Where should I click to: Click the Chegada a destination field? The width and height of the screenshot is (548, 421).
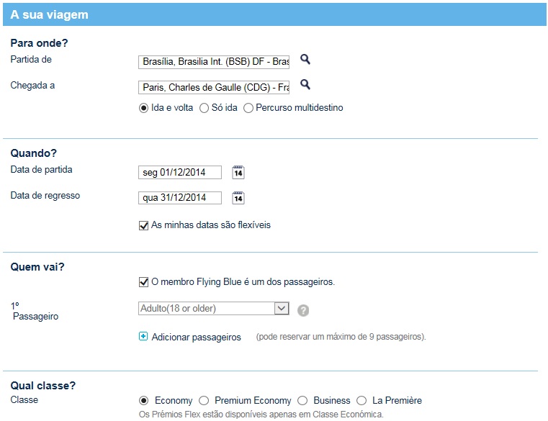pyautogui.click(x=214, y=87)
